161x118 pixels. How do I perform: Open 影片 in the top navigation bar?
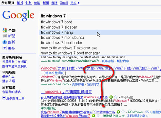tap(28, 3)
